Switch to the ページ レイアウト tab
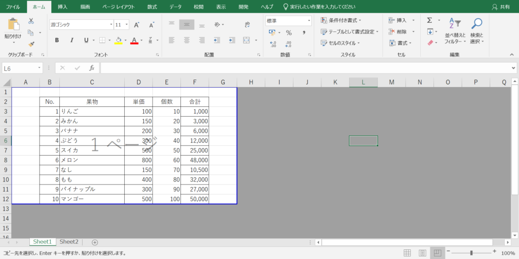519x259 pixels. (119, 7)
